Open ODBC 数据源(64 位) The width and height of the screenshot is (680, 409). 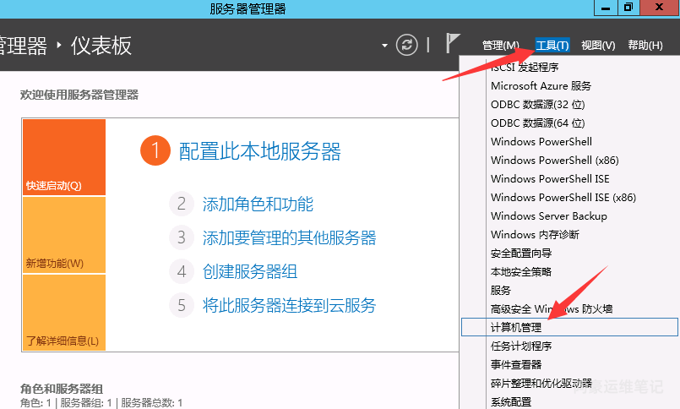(538, 123)
